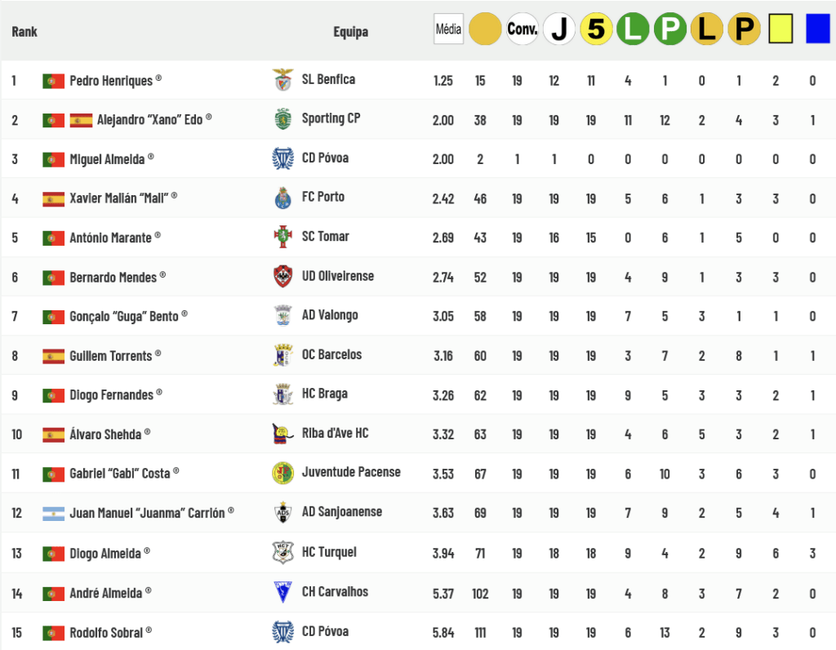Click the gold L circle icon
This screenshot has height=650, width=836.
[707, 29]
